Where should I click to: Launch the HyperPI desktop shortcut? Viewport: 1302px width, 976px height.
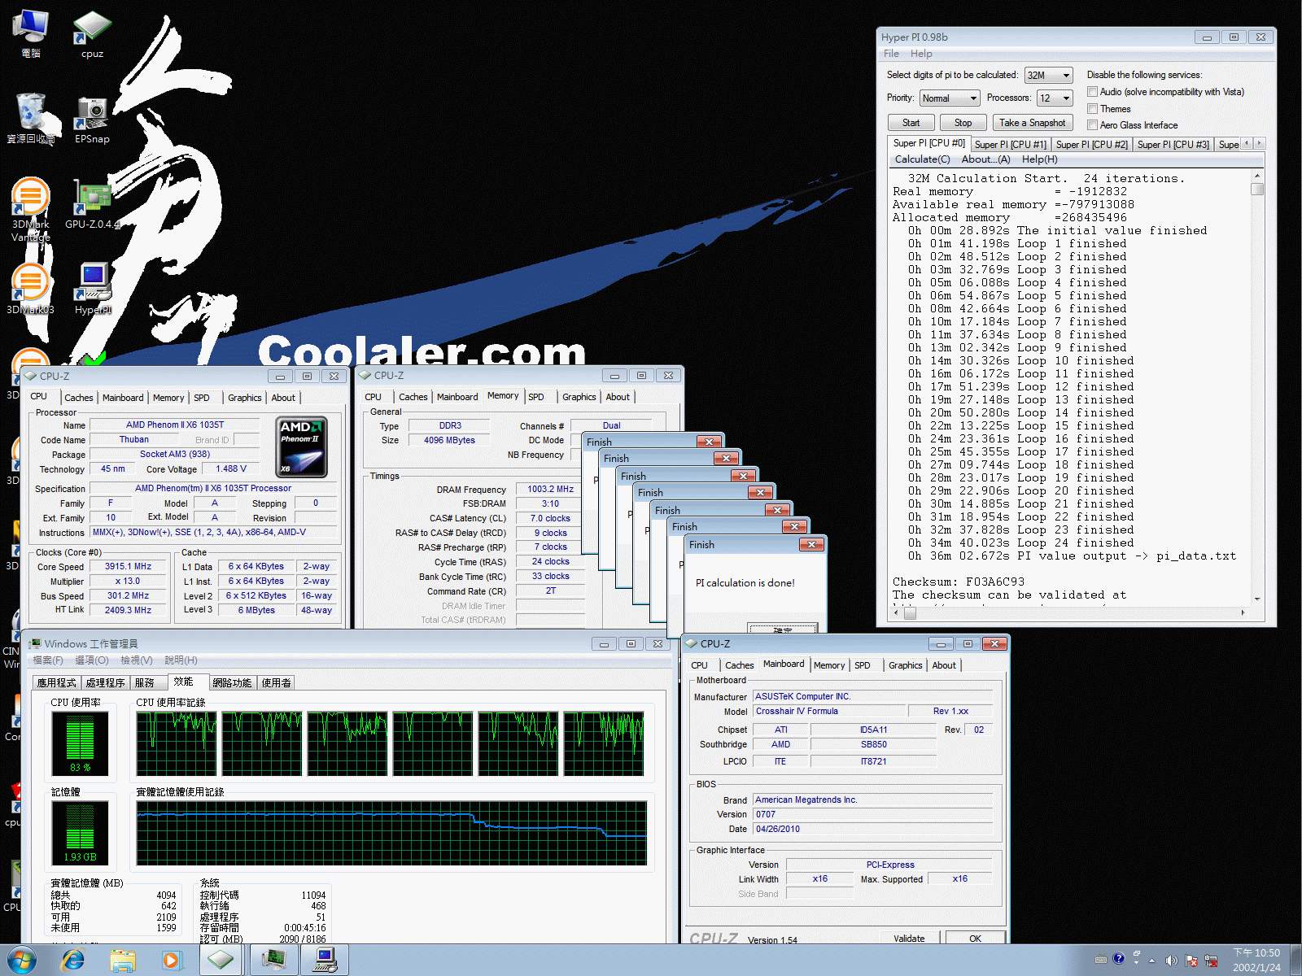pos(92,290)
